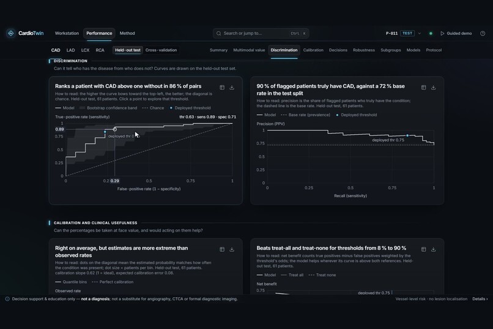This screenshot has height=329, width=493.
Task: Jump to the Protocol section
Action: (x=434, y=50)
